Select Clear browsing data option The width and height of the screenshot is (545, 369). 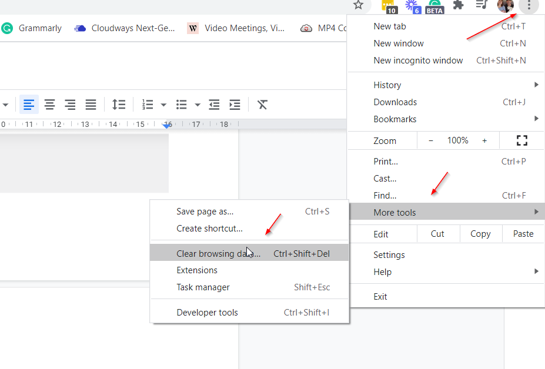pos(249,253)
